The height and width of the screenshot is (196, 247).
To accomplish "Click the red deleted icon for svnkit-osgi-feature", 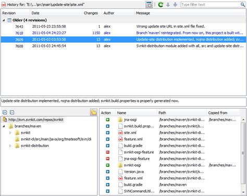I will [108, 152].
